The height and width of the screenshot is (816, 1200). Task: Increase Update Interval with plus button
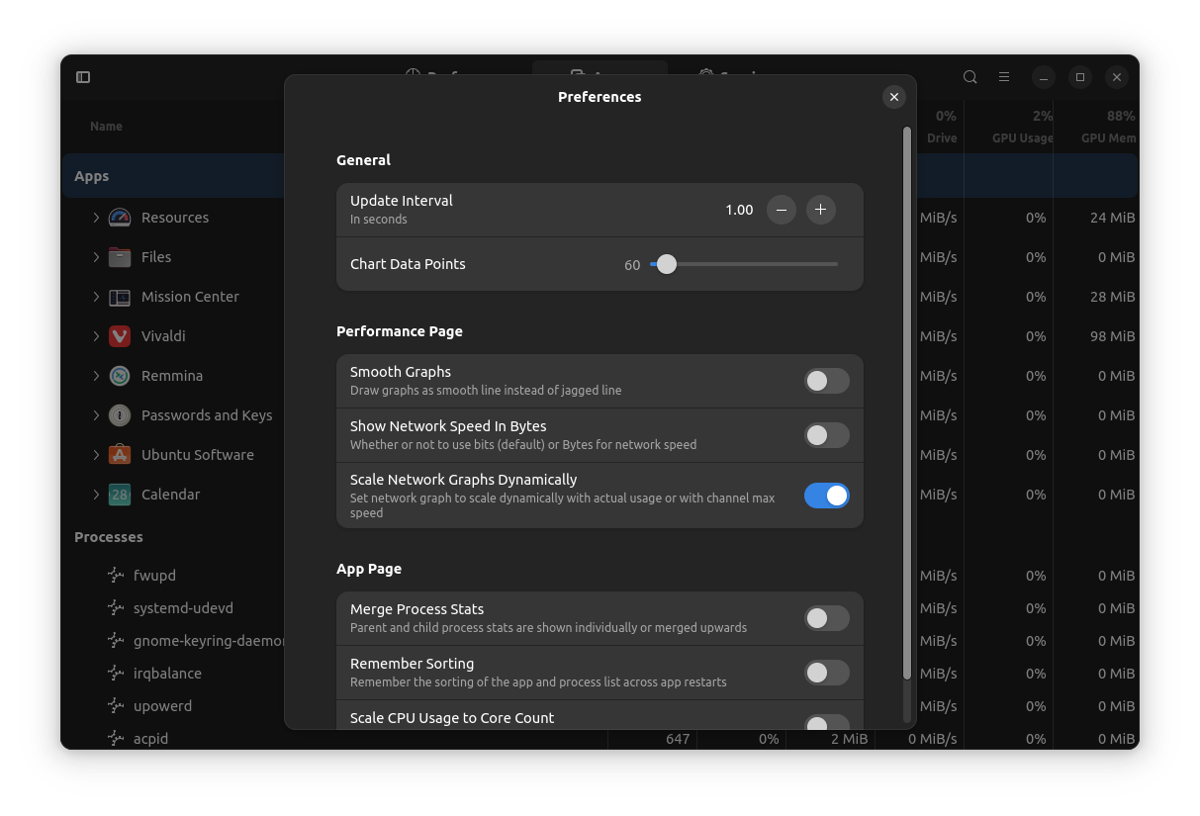[x=820, y=210]
